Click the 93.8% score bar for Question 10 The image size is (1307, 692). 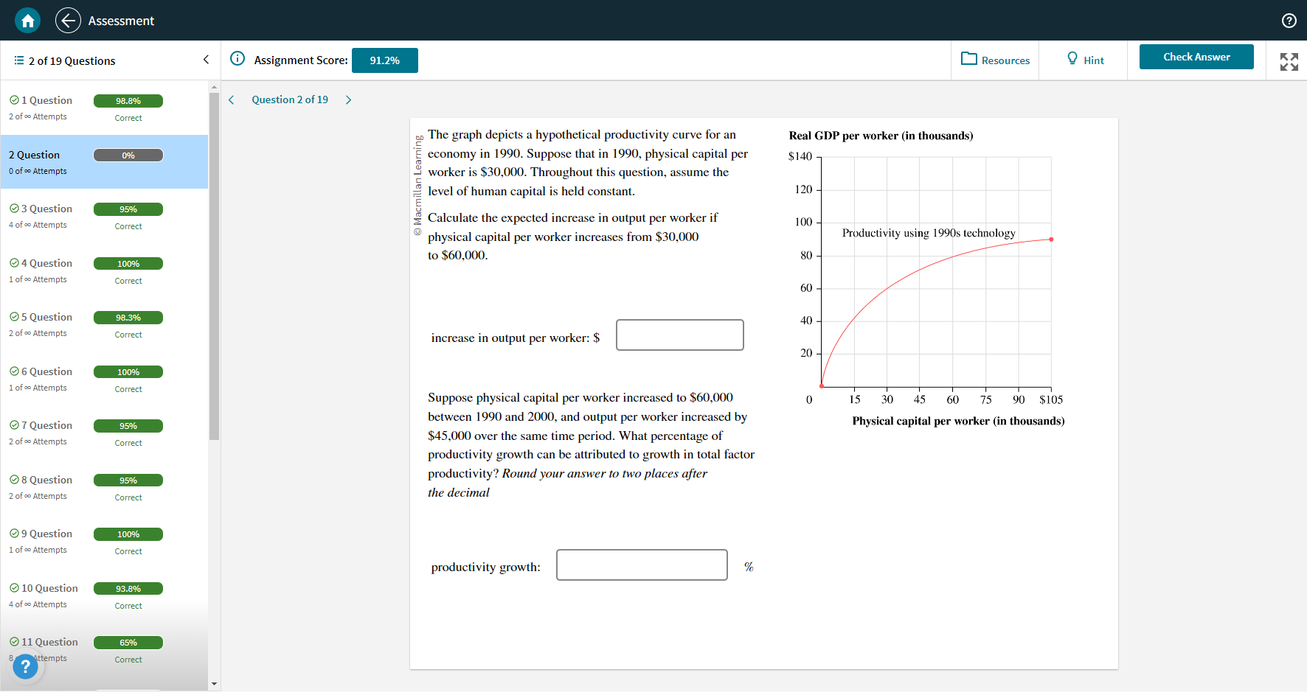(128, 589)
